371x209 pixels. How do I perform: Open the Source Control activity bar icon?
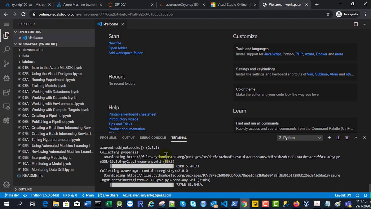tap(6, 64)
